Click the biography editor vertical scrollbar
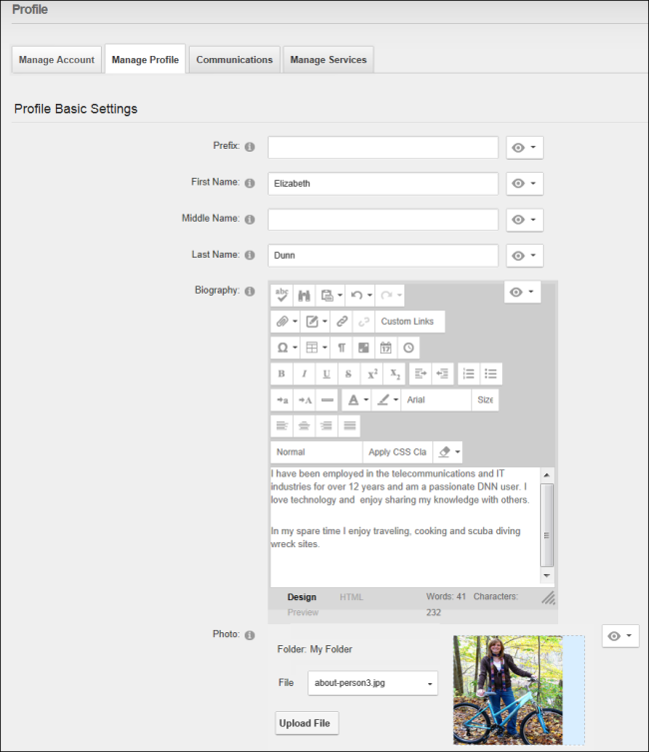The width and height of the screenshot is (649, 752). [x=547, y=525]
